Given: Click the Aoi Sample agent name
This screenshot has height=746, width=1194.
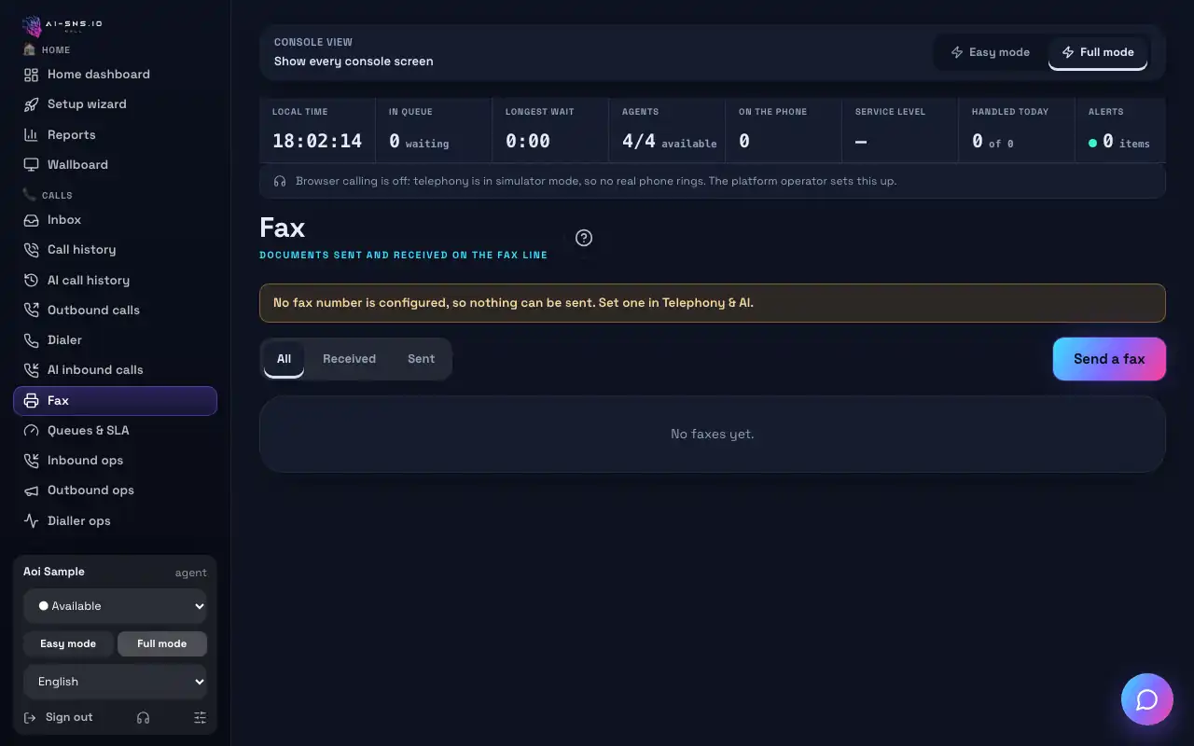Looking at the screenshot, I should [54, 572].
